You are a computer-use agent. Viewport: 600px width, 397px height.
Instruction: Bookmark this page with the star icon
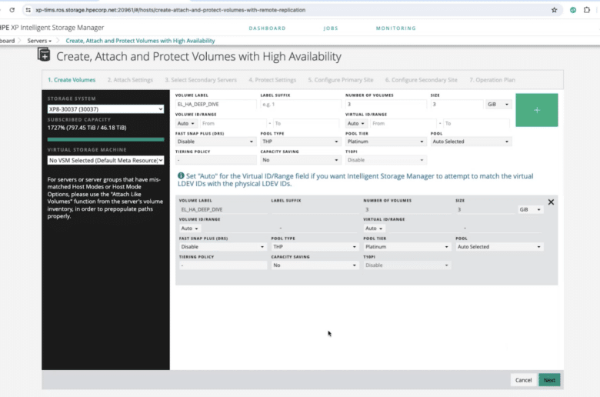[x=554, y=10]
